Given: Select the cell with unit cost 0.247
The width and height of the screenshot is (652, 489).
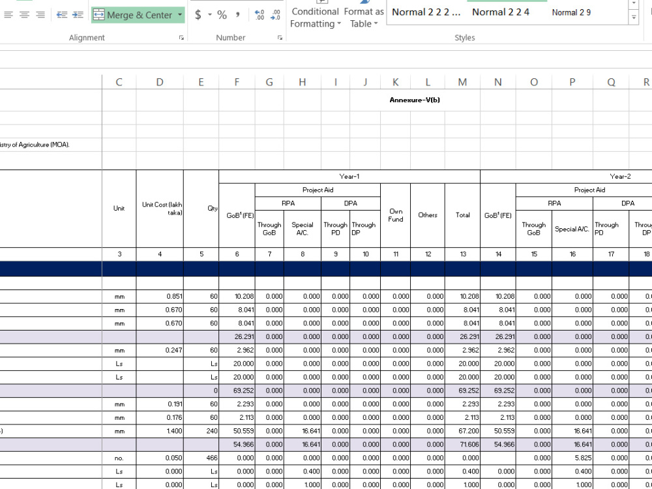Looking at the screenshot, I should point(160,350).
